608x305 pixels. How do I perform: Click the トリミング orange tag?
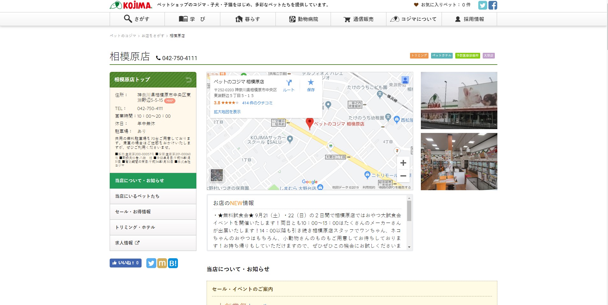click(419, 55)
